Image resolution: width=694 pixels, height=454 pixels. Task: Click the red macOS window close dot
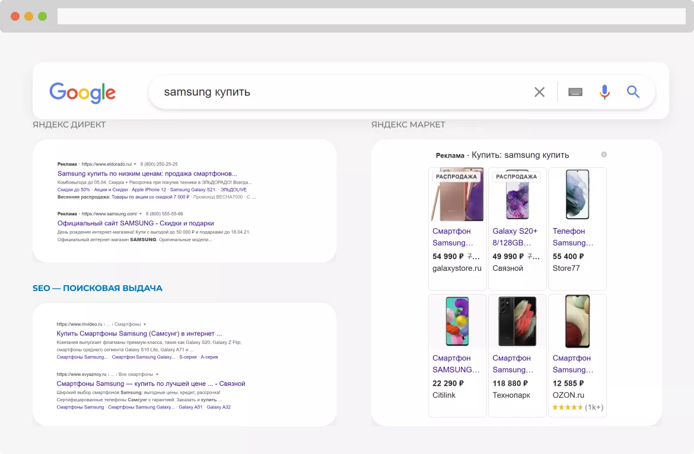coord(15,16)
